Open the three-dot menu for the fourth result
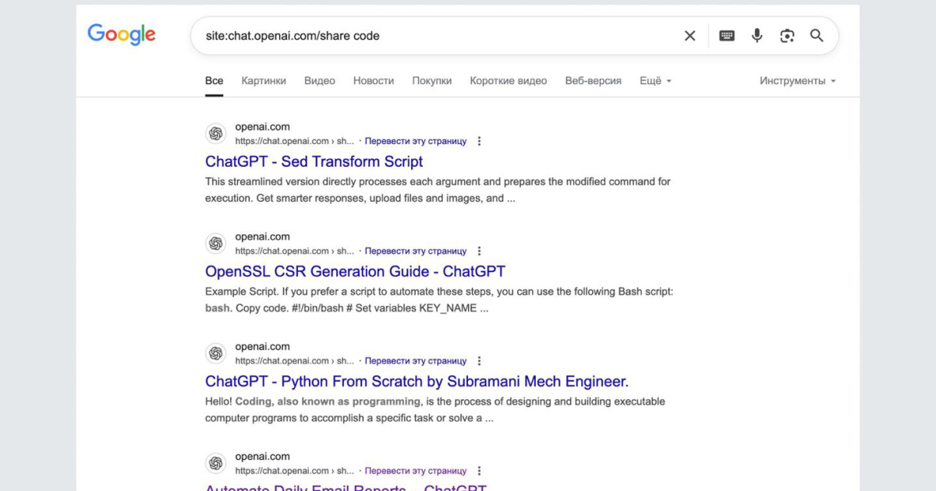Image resolution: width=936 pixels, height=491 pixels. 479,471
